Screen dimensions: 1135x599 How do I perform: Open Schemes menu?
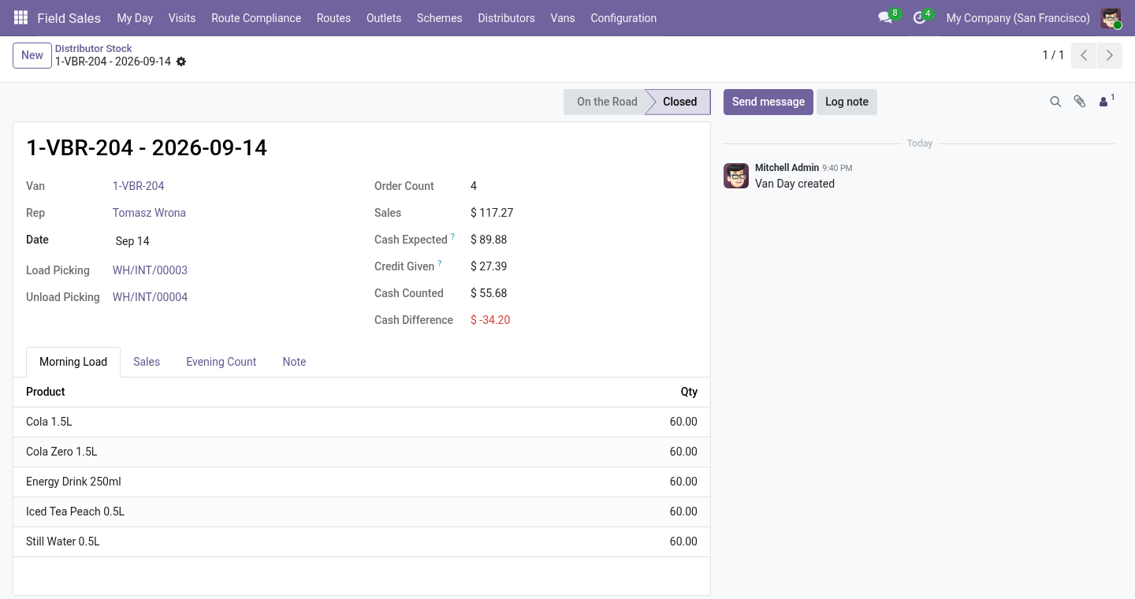tap(440, 18)
